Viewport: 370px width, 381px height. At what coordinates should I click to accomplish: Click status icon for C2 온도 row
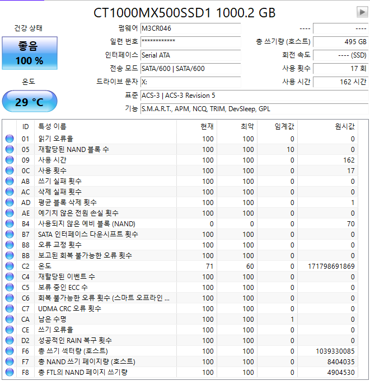pyautogui.click(x=10, y=266)
